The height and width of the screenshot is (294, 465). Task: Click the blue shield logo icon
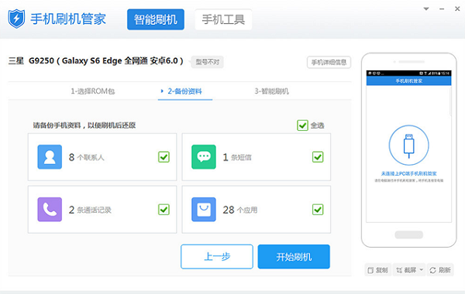tap(16, 19)
